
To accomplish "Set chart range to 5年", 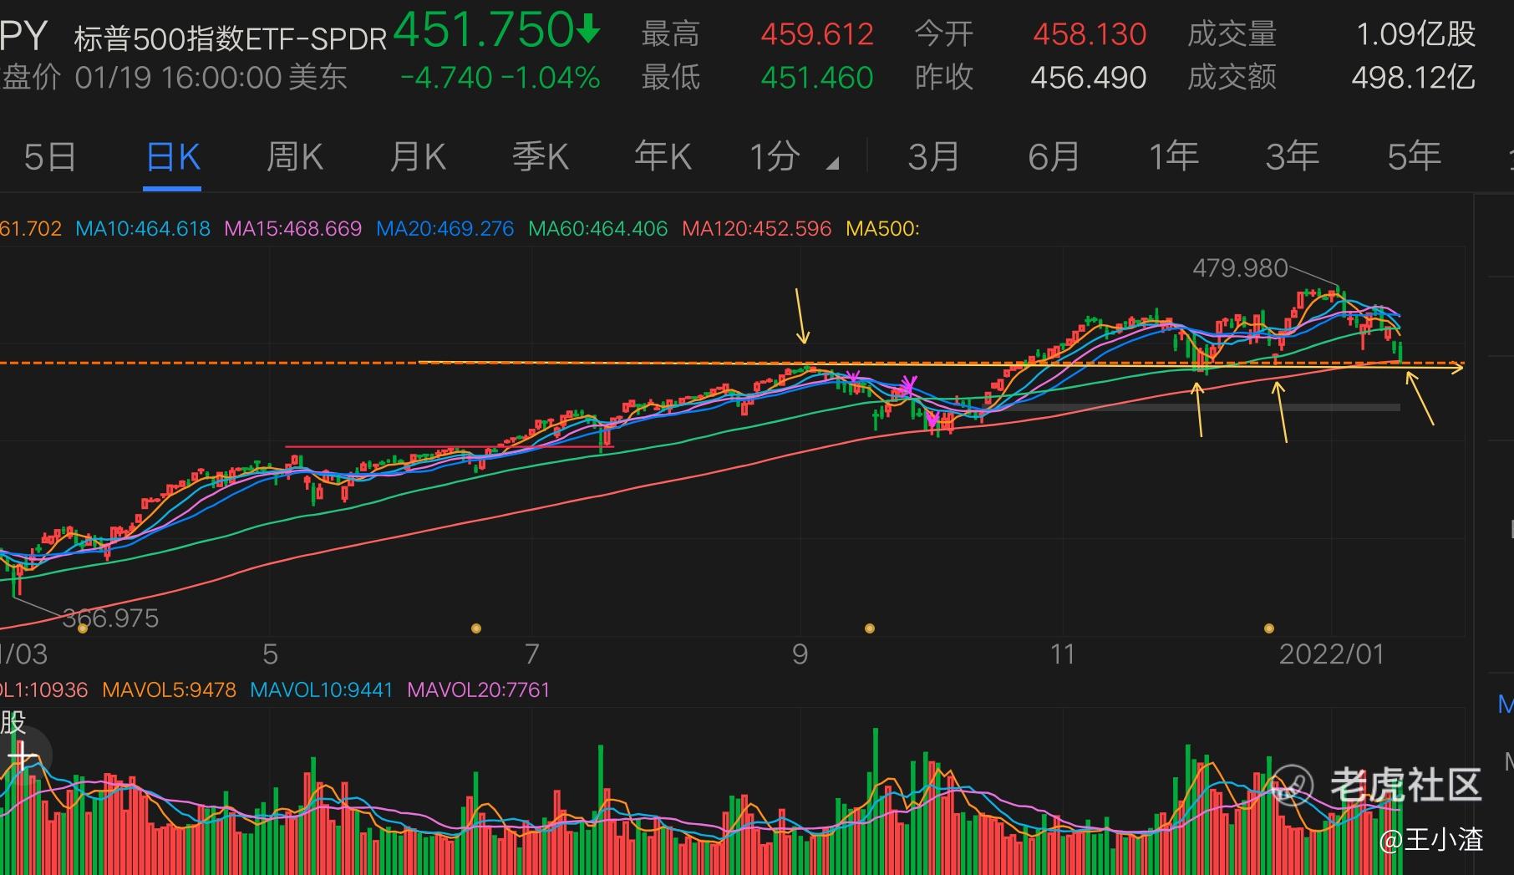I will pos(1414,157).
